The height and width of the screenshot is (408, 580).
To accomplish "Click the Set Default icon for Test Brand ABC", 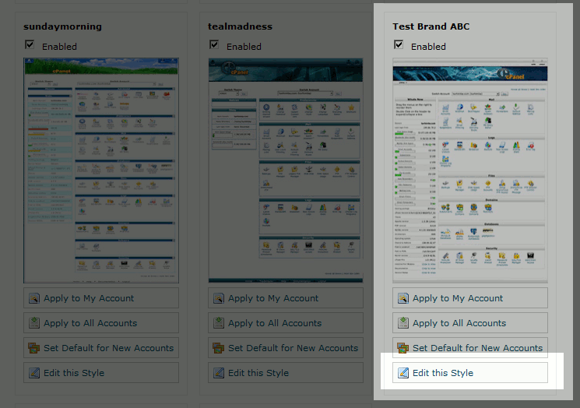I will click(402, 348).
